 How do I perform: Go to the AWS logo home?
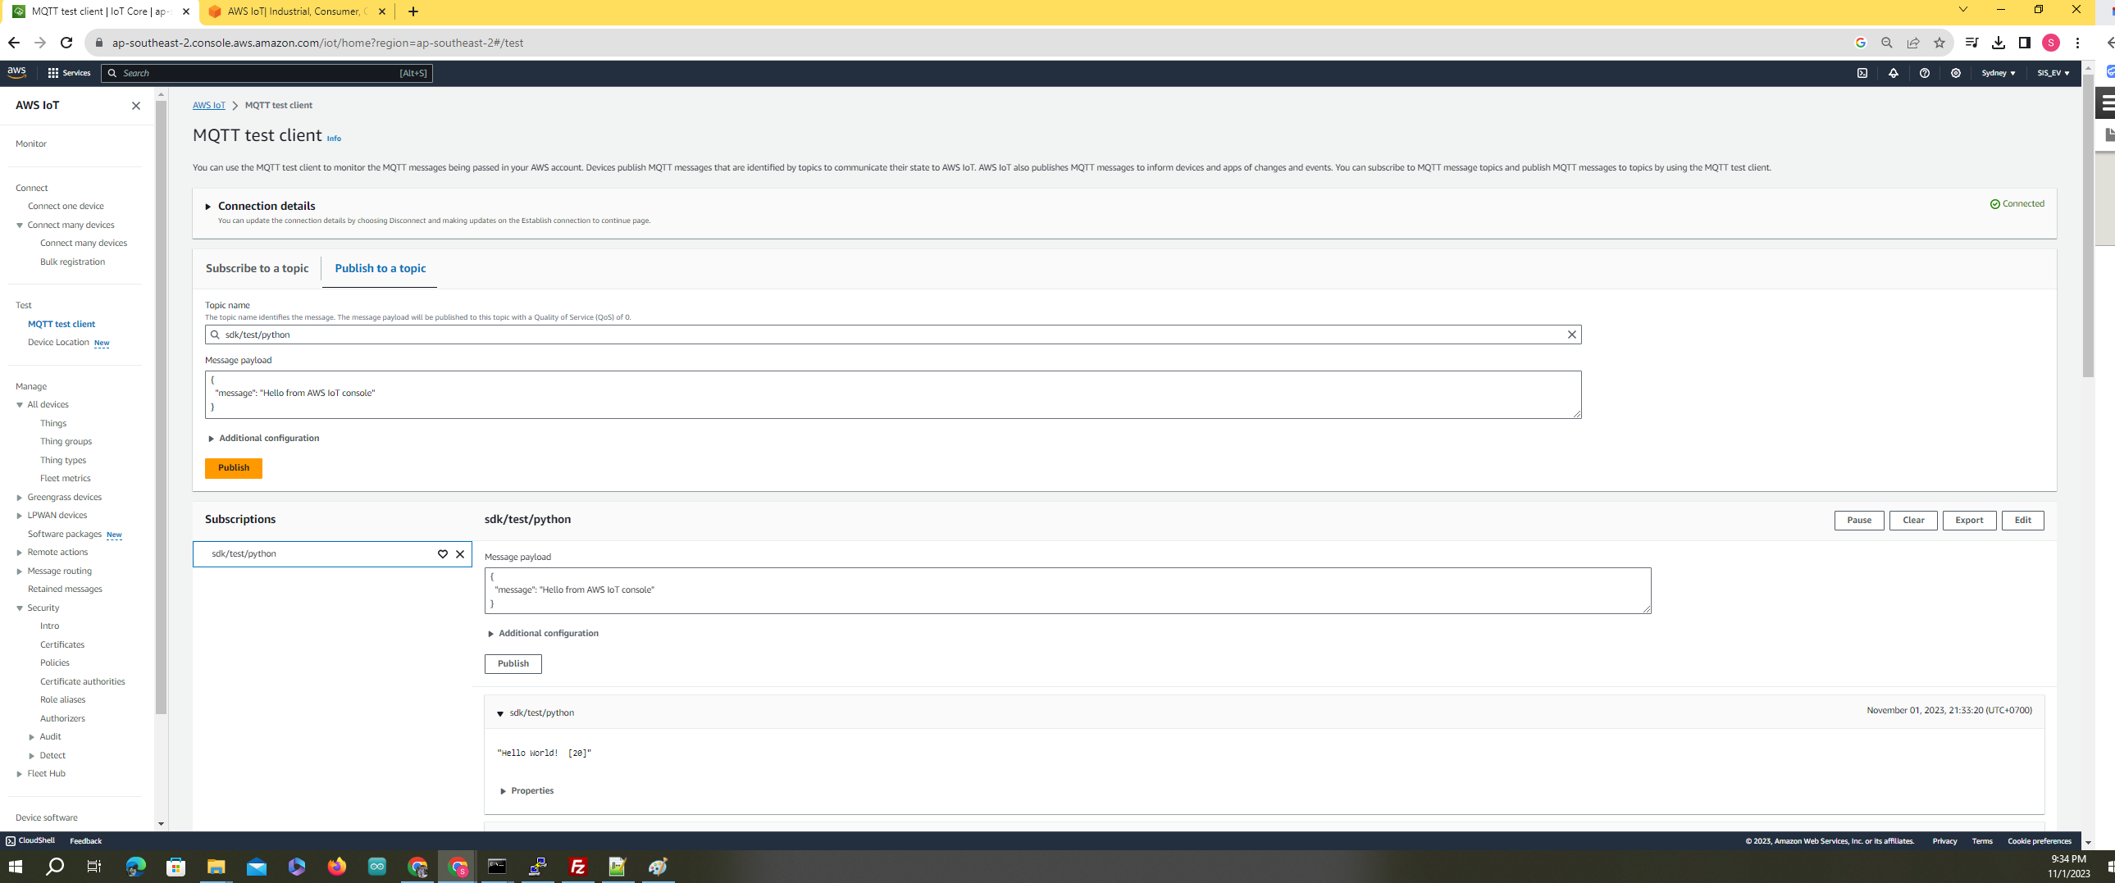tap(16, 72)
